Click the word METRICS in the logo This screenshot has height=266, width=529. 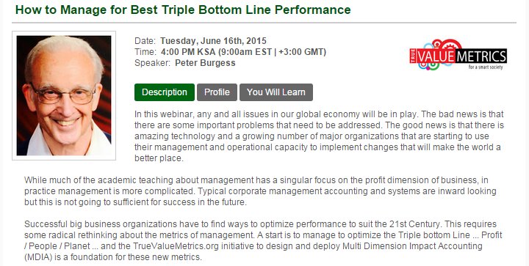pyautogui.click(x=481, y=56)
